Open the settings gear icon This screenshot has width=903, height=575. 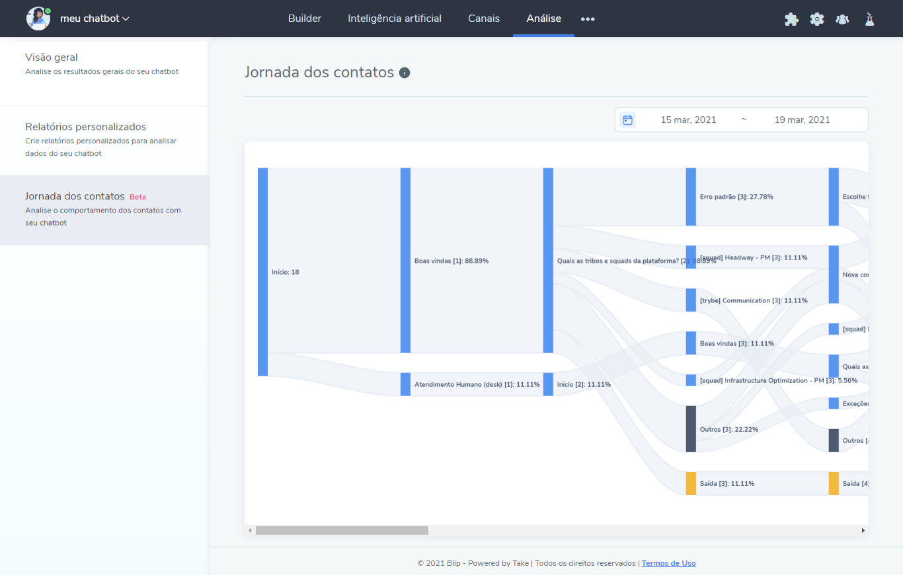pos(817,19)
